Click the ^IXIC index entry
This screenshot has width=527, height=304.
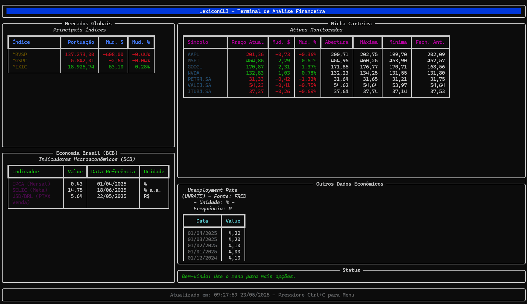click(x=20, y=67)
